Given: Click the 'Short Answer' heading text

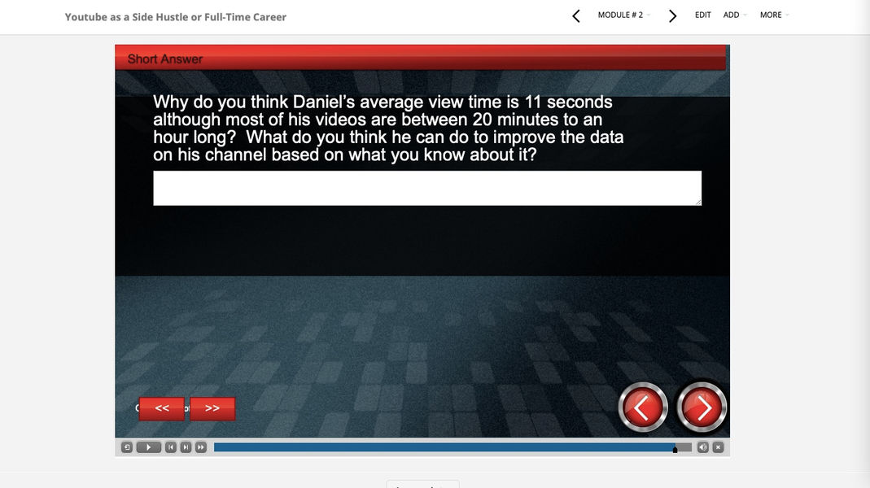Looking at the screenshot, I should [164, 59].
